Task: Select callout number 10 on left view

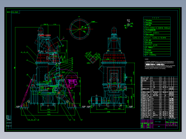Action: [x=27, y=74]
